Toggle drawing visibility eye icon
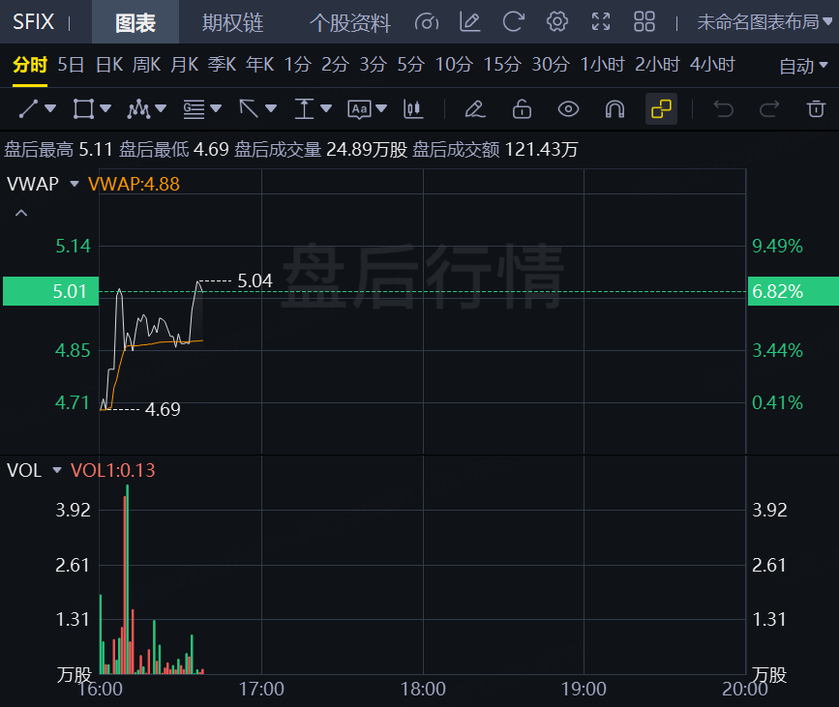The width and height of the screenshot is (839, 707). pyautogui.click(x=568, y=109)
